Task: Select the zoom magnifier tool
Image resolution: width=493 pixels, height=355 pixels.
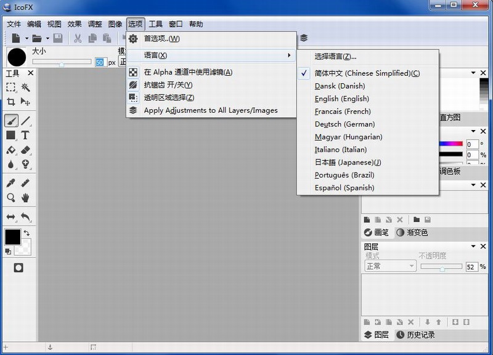Action: tap(10, 198)
